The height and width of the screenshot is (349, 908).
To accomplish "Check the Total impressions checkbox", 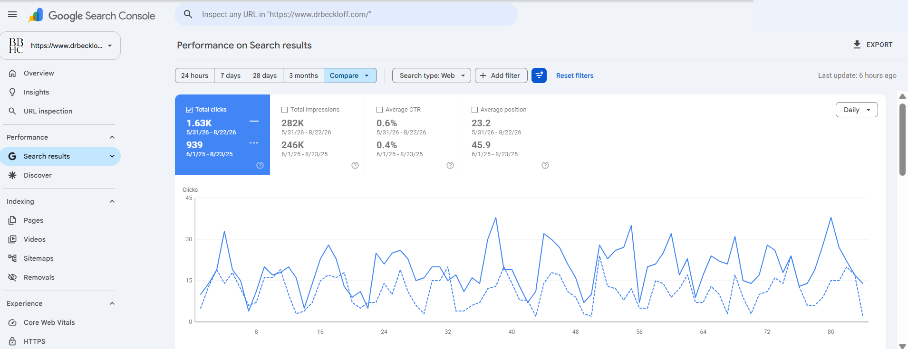I will point(284,110).
